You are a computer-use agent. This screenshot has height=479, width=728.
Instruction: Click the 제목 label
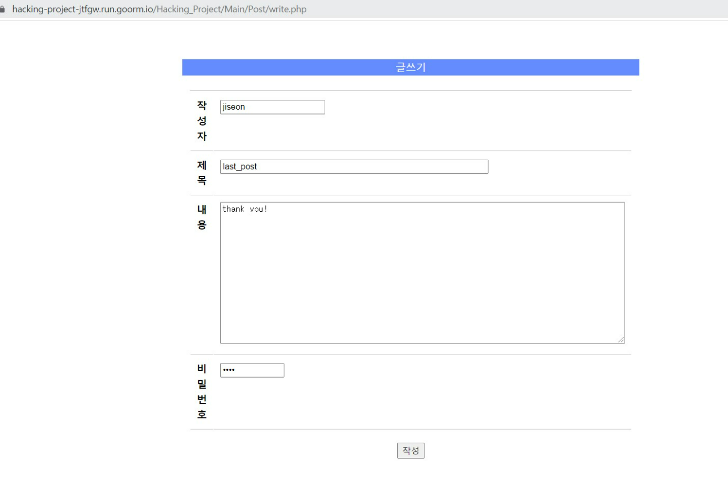tap(202, 173)
